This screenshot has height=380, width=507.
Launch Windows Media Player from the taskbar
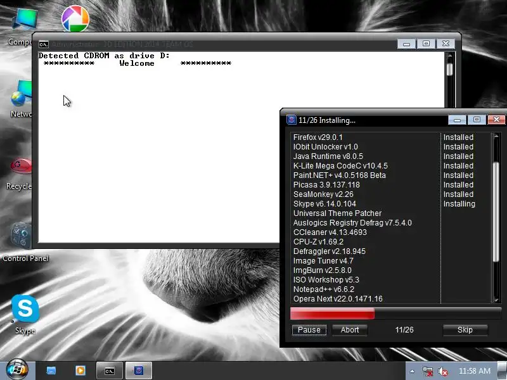point(80,370)
